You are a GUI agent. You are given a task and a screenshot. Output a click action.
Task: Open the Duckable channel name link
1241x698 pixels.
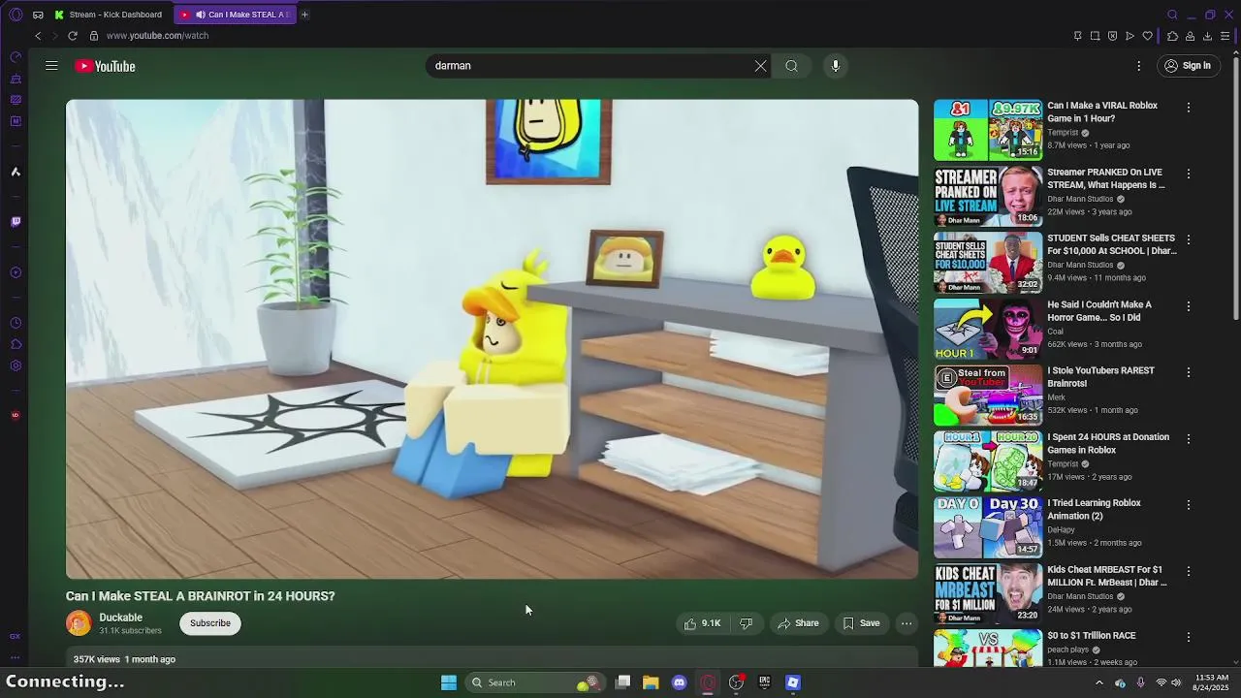(120, 618)
